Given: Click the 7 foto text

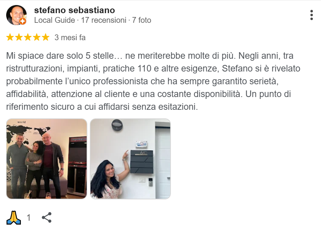Looking at the screenshot, I should (142, 20).
